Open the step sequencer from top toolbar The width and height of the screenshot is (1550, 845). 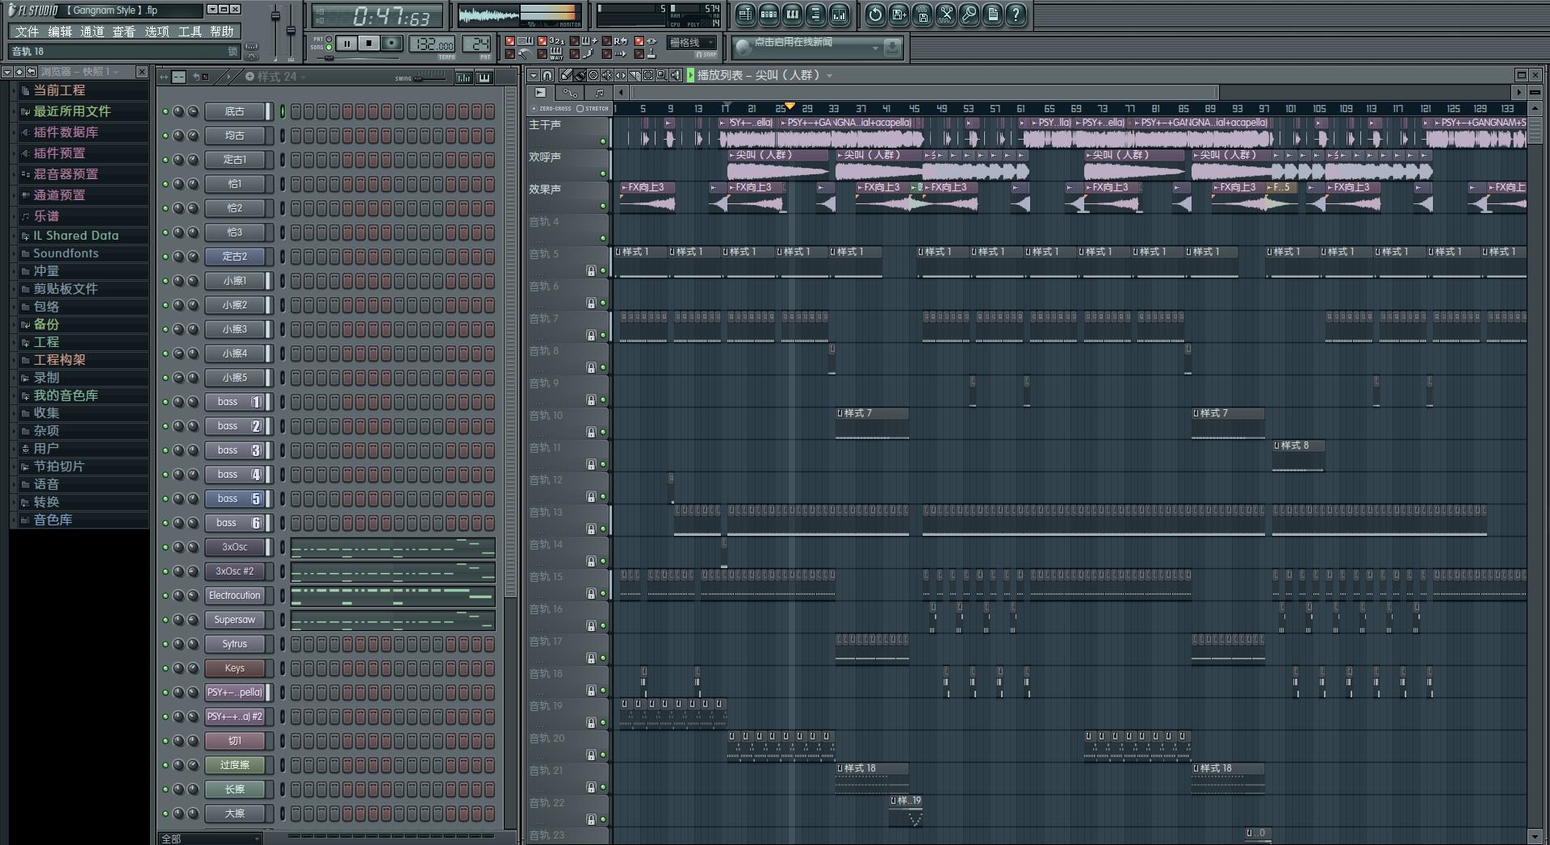769,15
